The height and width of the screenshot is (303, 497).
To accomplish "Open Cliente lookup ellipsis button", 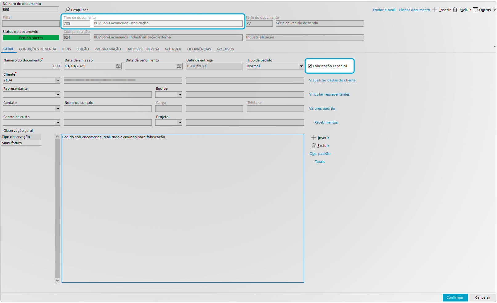I will (x=57, y=80).
